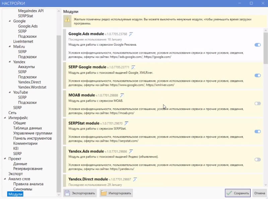Screen dimensions: 268x199
Task: Collapse the Google tree node
Action: [x=10, y=21]
